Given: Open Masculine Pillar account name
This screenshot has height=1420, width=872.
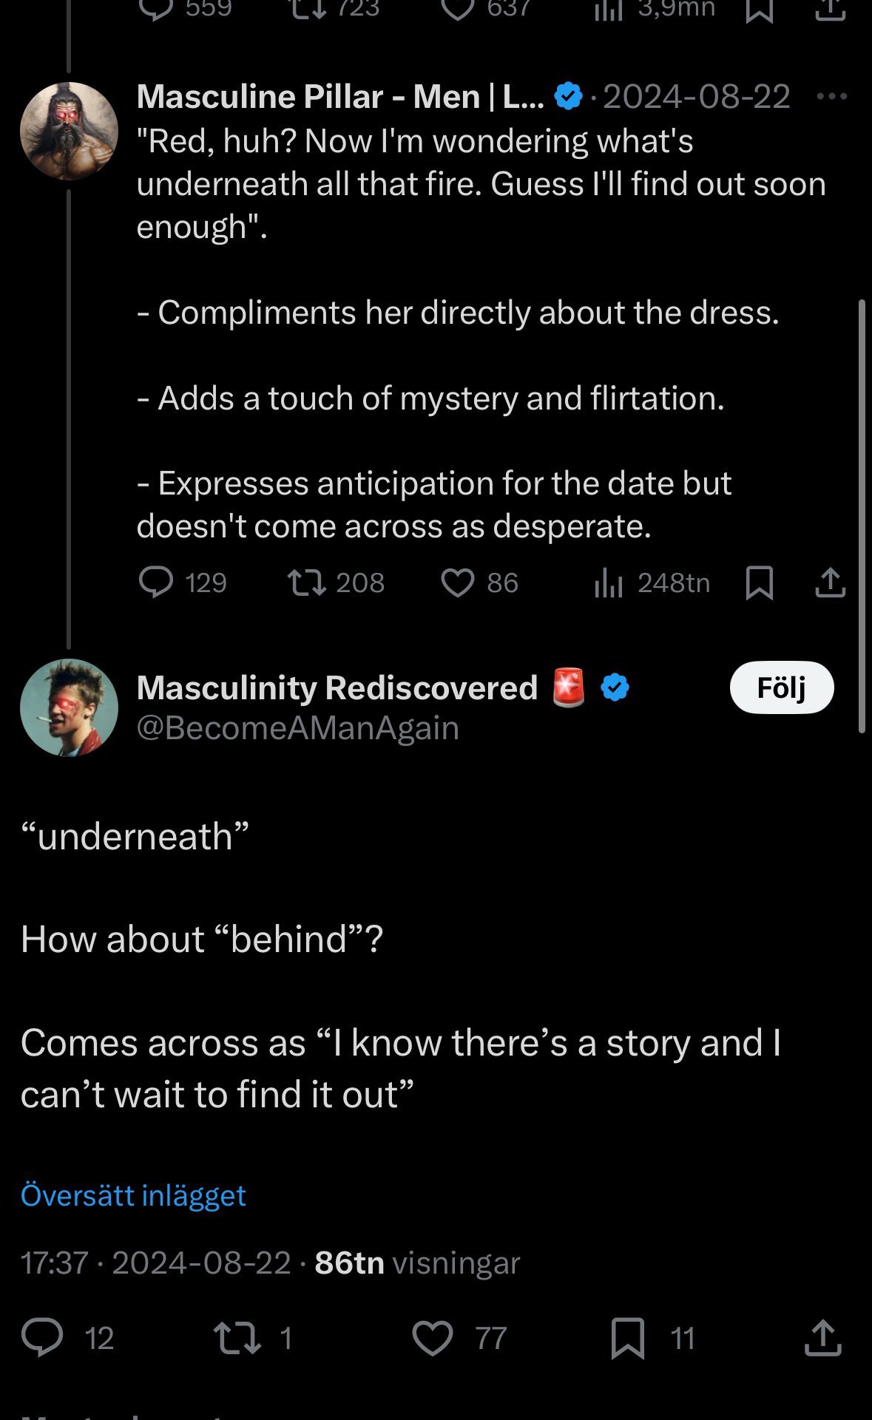Looking at the screenshot, I should (340, 96).
